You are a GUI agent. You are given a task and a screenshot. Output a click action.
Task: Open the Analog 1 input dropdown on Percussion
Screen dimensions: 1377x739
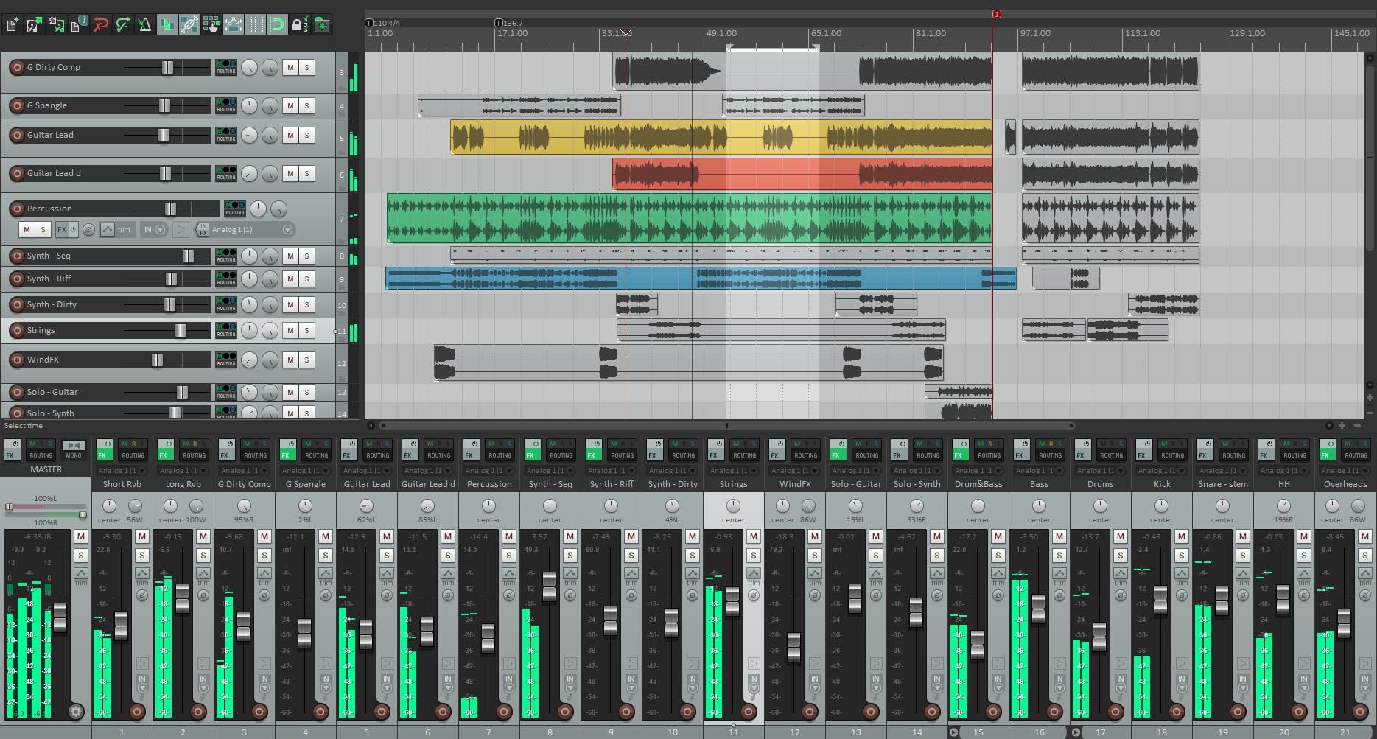click(287, 229)
